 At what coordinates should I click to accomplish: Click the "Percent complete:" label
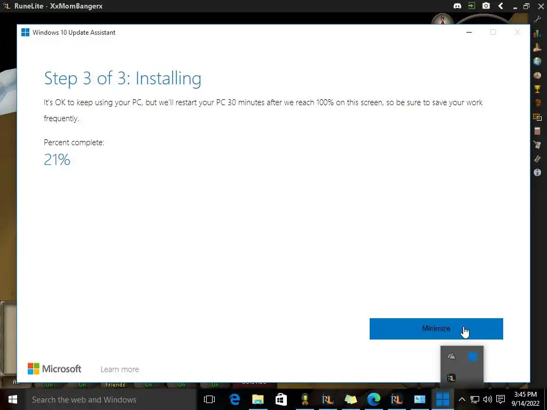74,142
